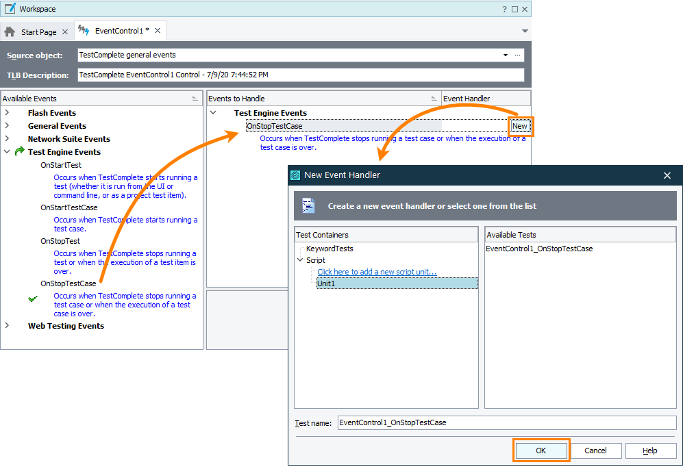Select Unit1 under the Script node
This screenshot has height=469, width=683.
pyautogui.click(x=325, y=283)
